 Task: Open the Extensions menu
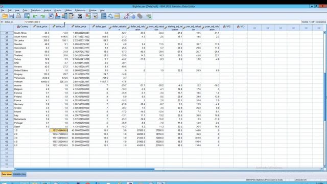80,10
